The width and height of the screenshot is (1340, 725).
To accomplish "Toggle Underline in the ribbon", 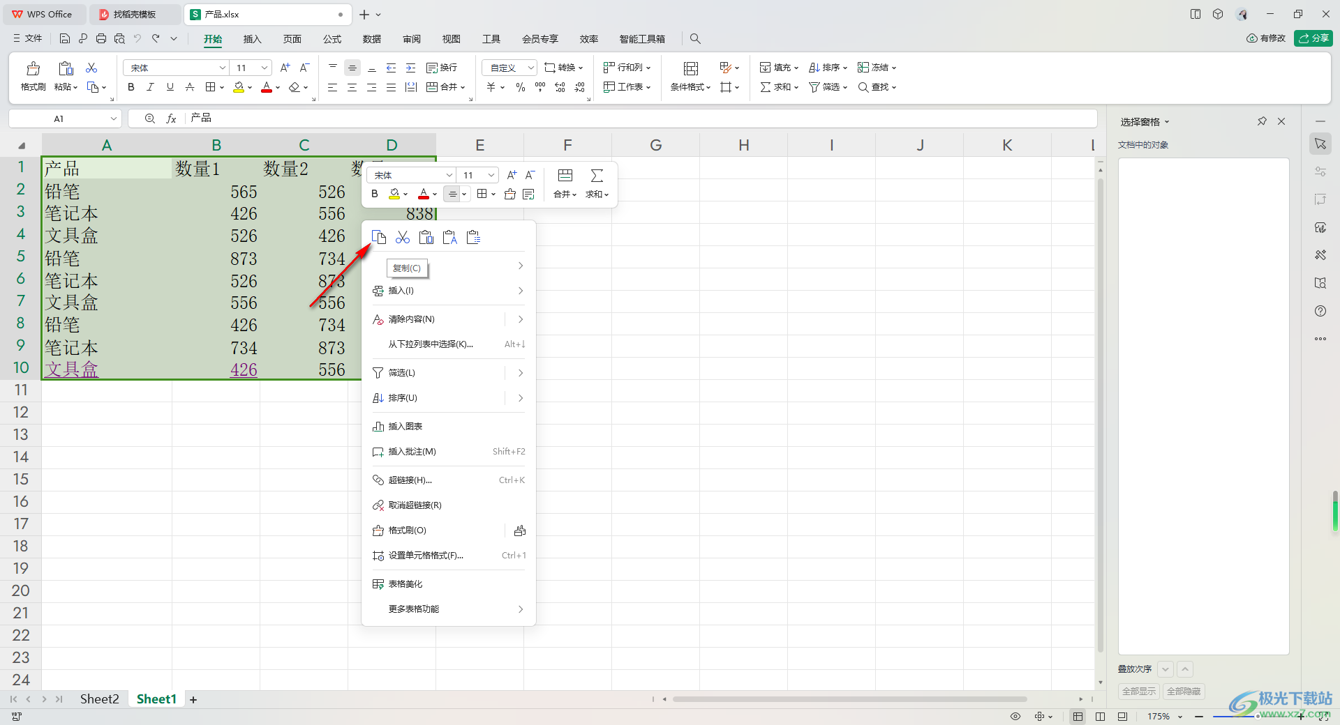I will tap(170, 87).
